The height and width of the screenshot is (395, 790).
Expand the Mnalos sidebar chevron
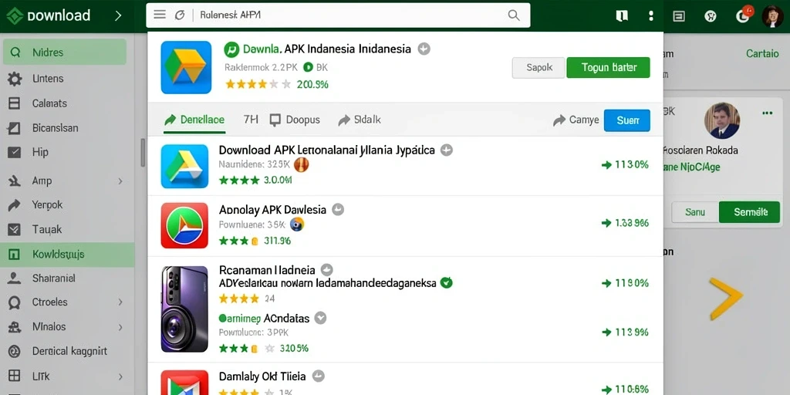(120, 327)
